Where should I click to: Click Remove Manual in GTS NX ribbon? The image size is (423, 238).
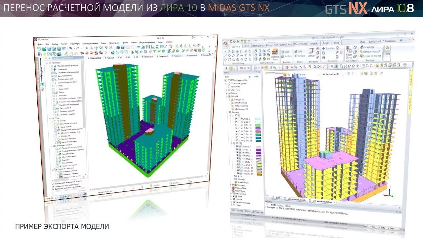click(370, 52)
